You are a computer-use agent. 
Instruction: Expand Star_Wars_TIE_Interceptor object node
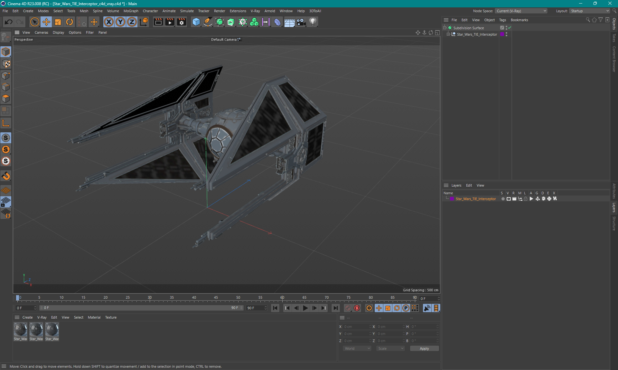[x=448, y=34]
